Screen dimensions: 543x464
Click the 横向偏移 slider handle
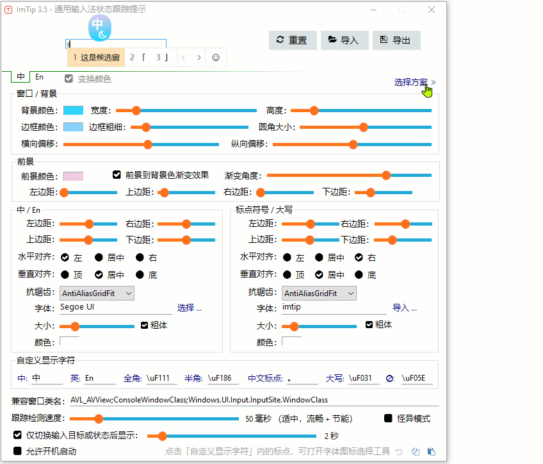pyautogui.click(x=148, y=144)
